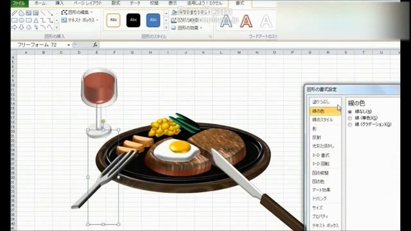Screen dimensions: 411x231
Task: Click the 図形の効果 shape effects icon
Action: [x=173, y=28]
